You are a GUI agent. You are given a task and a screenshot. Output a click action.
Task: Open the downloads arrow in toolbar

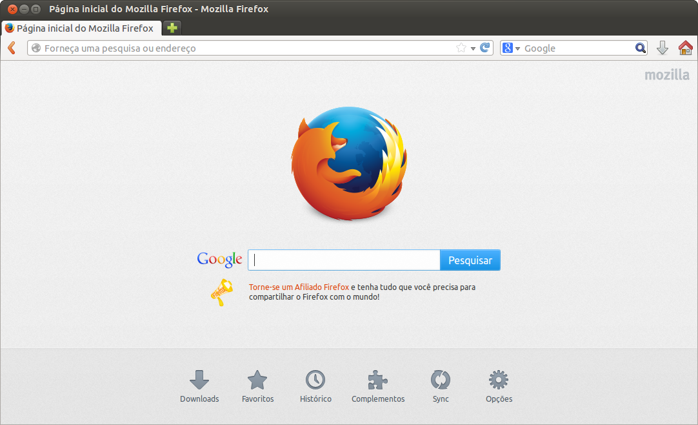pyautogui.click(x=663, y=48)
